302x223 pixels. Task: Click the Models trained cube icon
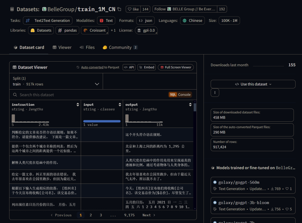coord(213,168)
